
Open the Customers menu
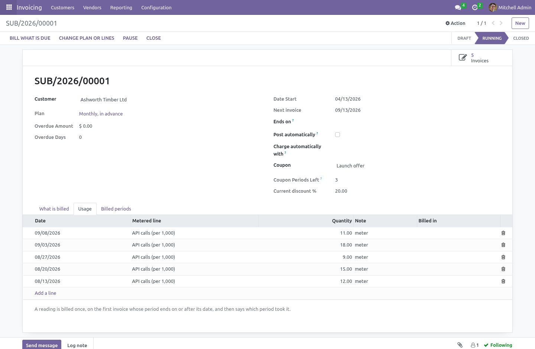point(62,7)
